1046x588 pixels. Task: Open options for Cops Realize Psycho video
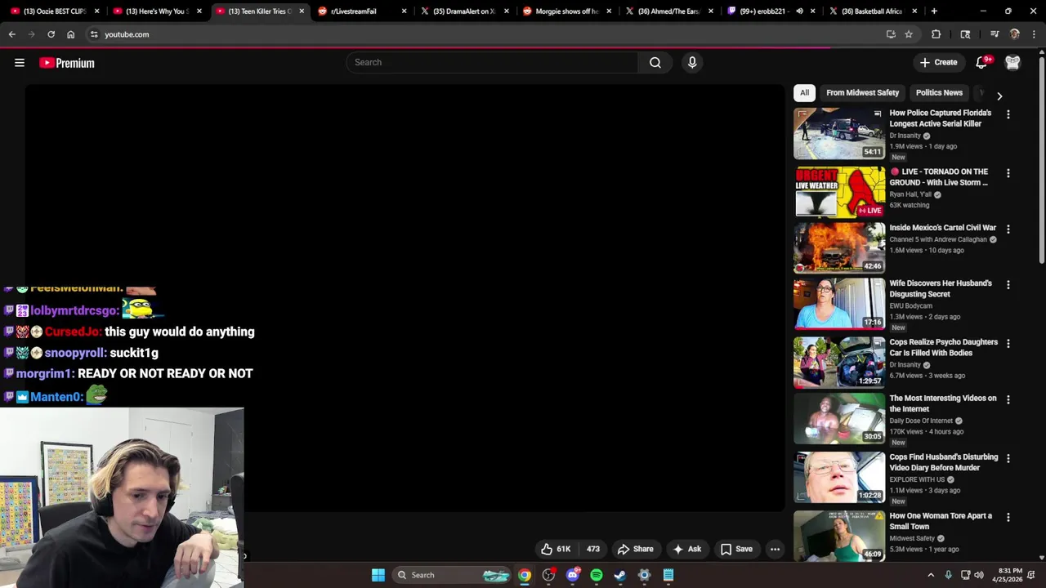[1008, 344]
